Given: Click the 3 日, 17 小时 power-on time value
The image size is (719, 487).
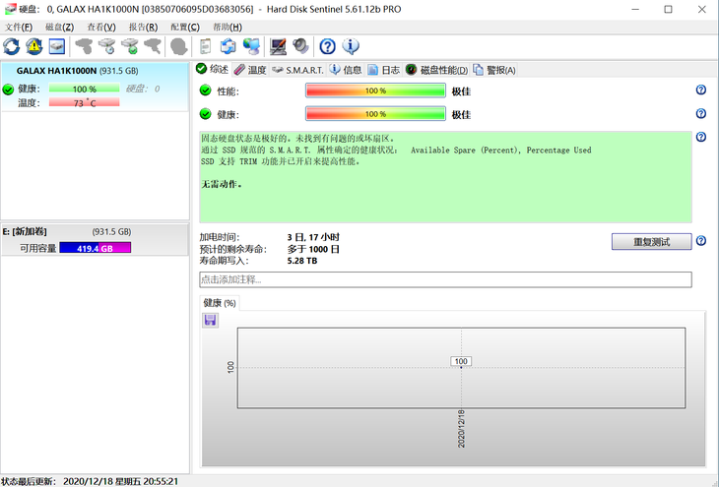Looking at the screenshot, I should (x=313, y=237).
